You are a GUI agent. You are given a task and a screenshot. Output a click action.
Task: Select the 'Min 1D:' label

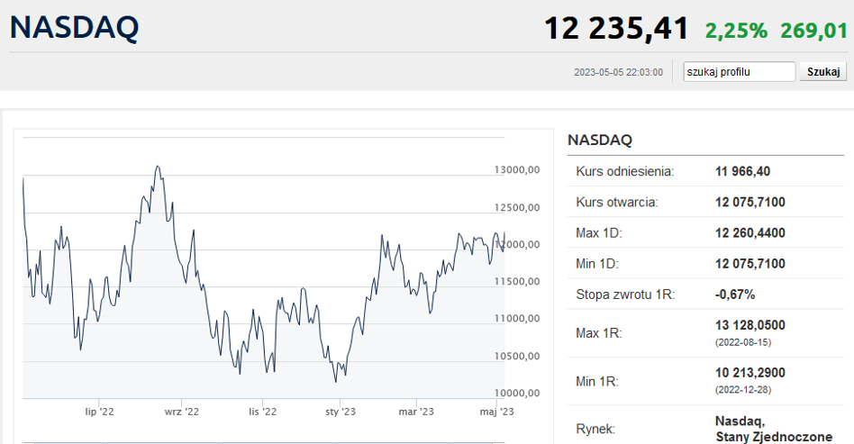point(597,264)
